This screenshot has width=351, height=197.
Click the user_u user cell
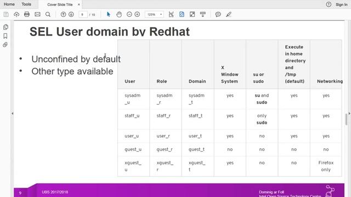pos(133,136)
